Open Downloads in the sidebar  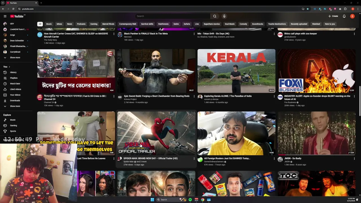click(15, 100)
